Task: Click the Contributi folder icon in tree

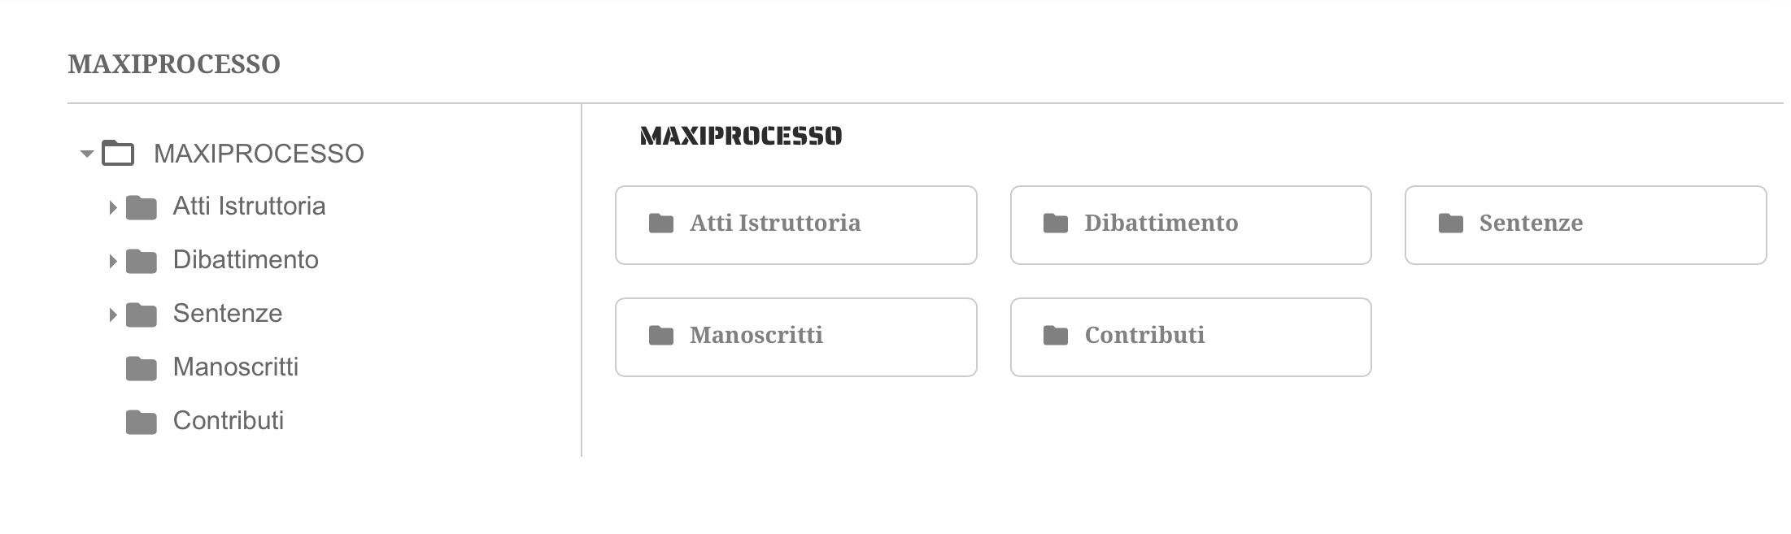Action: coord(142,422)
